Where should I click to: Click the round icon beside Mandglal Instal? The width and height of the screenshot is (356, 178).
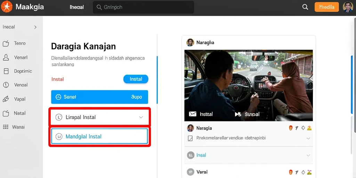(59, 137)
